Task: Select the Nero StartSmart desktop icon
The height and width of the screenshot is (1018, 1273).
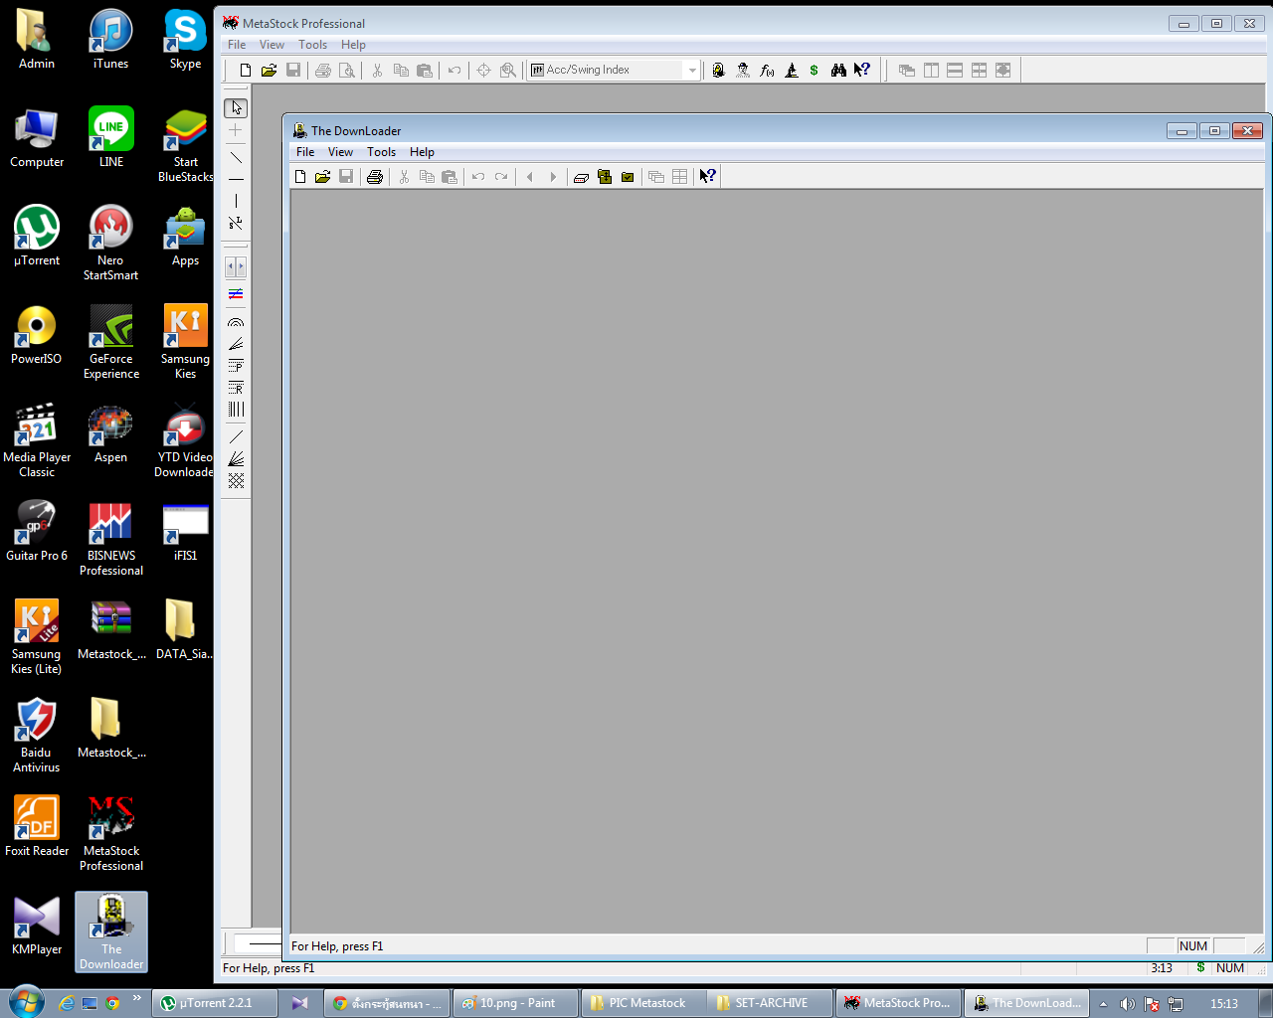Action: pyautogui.click(x=110, y=243)
